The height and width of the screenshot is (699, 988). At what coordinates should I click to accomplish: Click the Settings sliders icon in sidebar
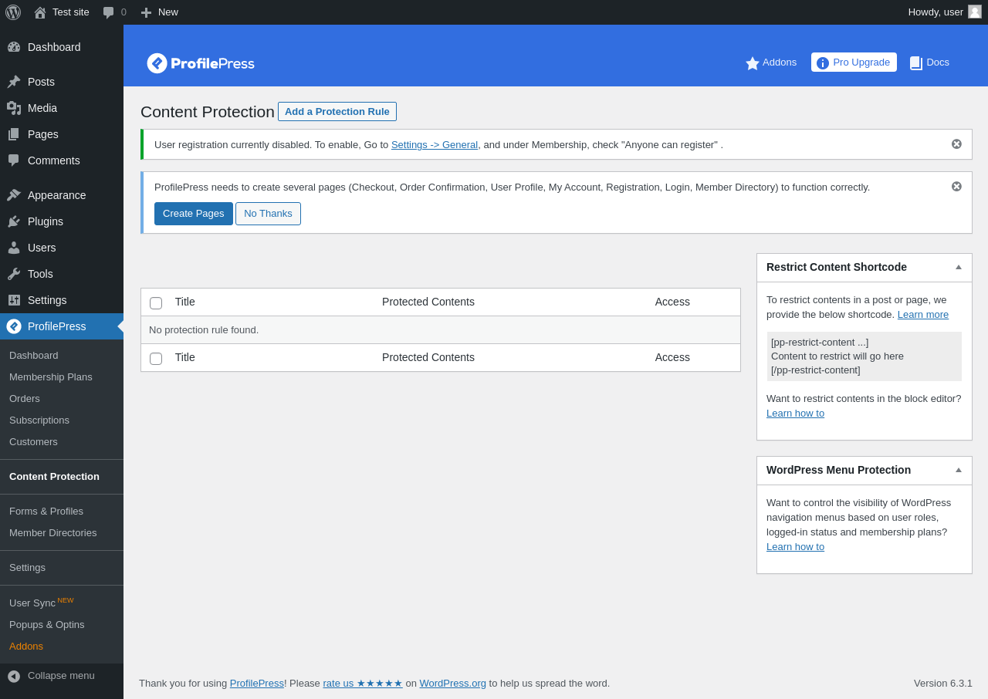pos(14,300)
